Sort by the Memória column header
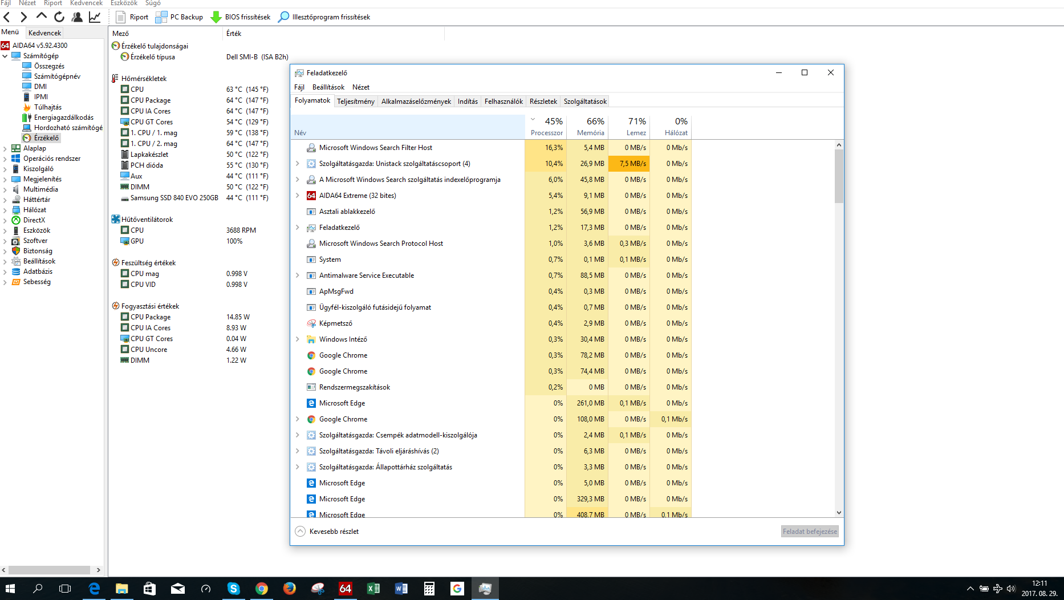The image size is (1064, 600). [x=588, y=127]
